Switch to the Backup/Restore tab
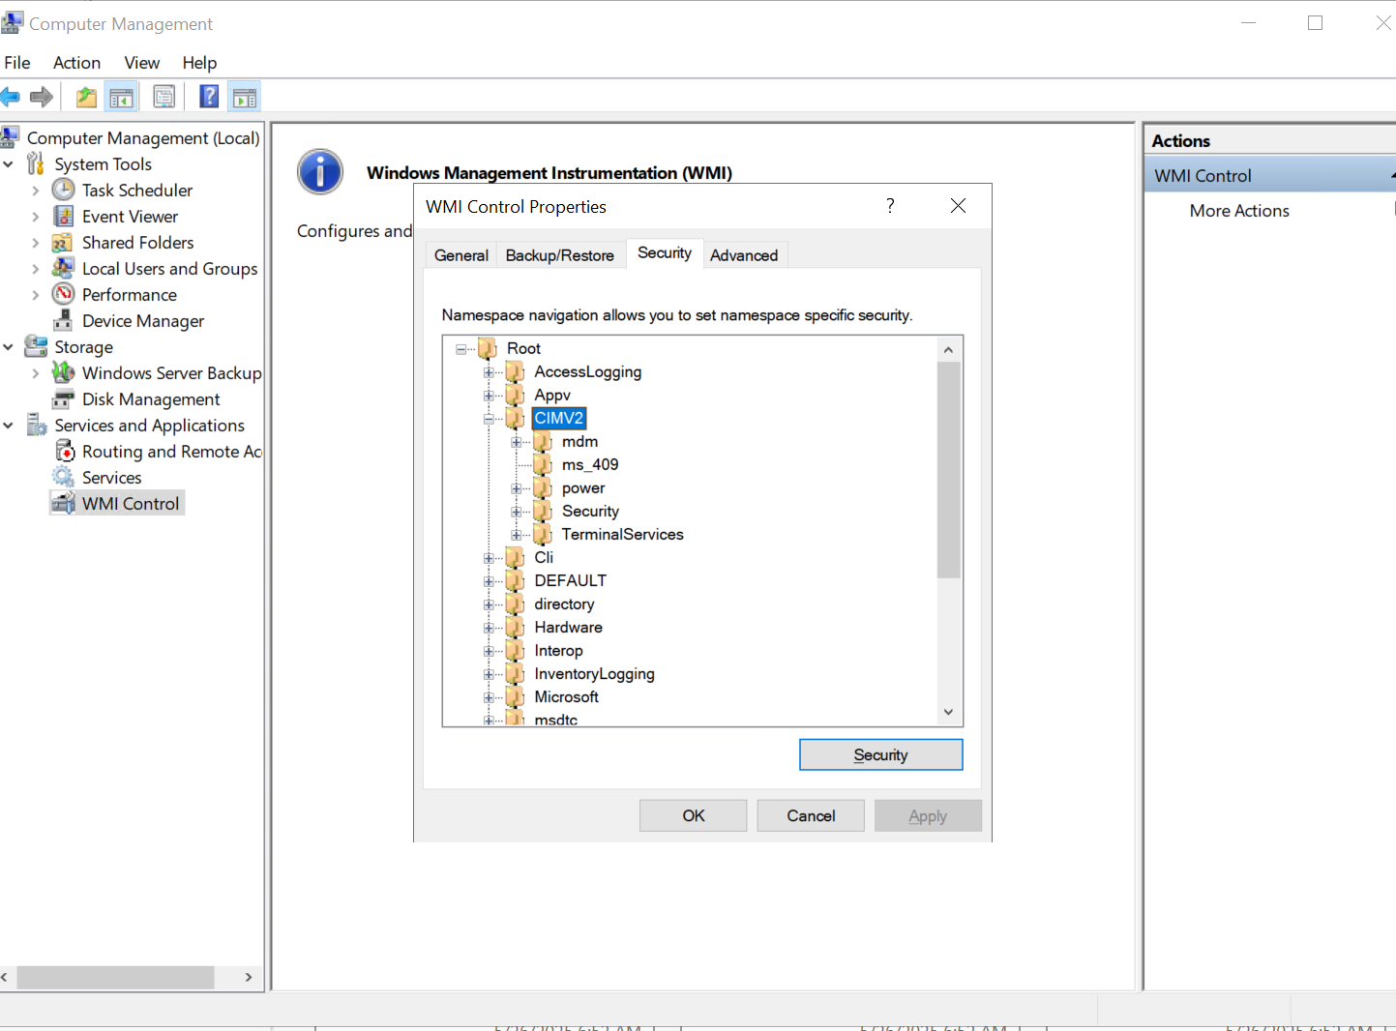 560,255
